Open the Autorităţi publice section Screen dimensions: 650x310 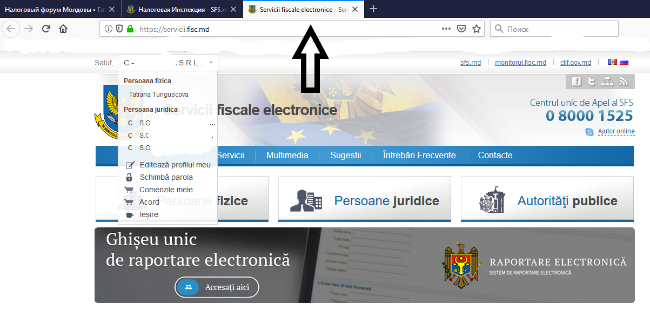coord(547,199)
